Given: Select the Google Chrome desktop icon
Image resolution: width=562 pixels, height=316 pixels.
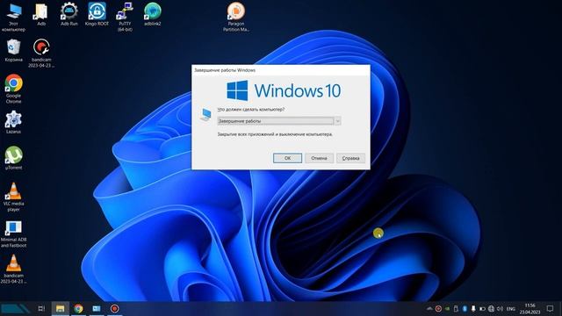Looking at the screenshot, I should pyautogui.click(x=14, y=89).
